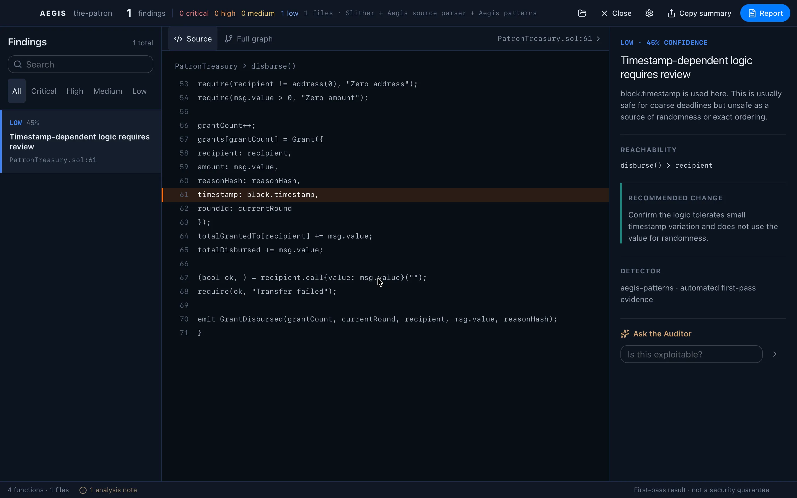797x498 pixels.
Task: Switch to the Full graph tab
Action: 249,38
